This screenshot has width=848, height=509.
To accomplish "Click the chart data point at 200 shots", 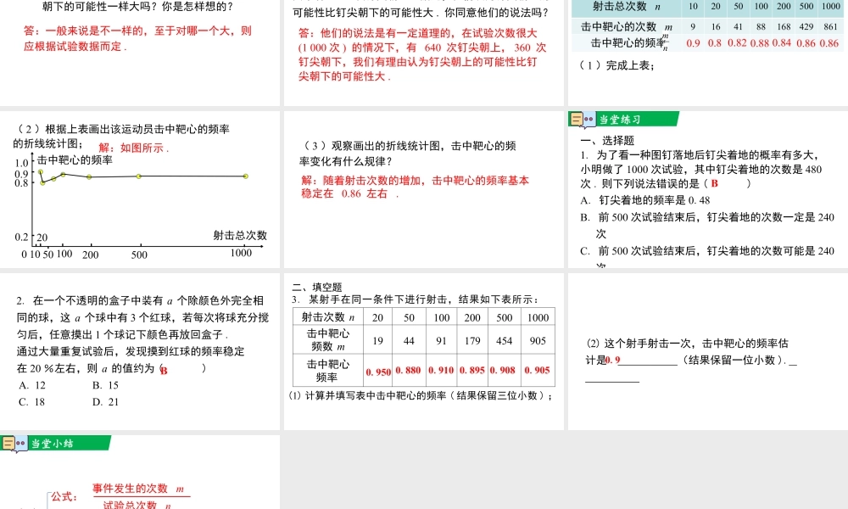I will click(x=89, y=176).
